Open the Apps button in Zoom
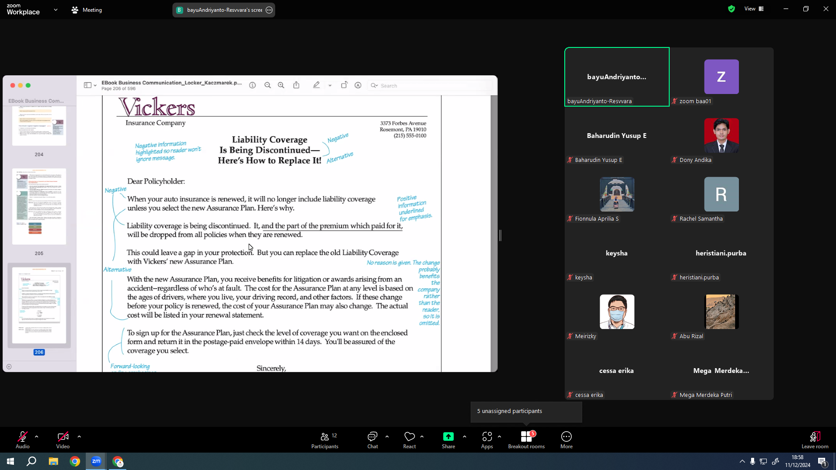 487,440
